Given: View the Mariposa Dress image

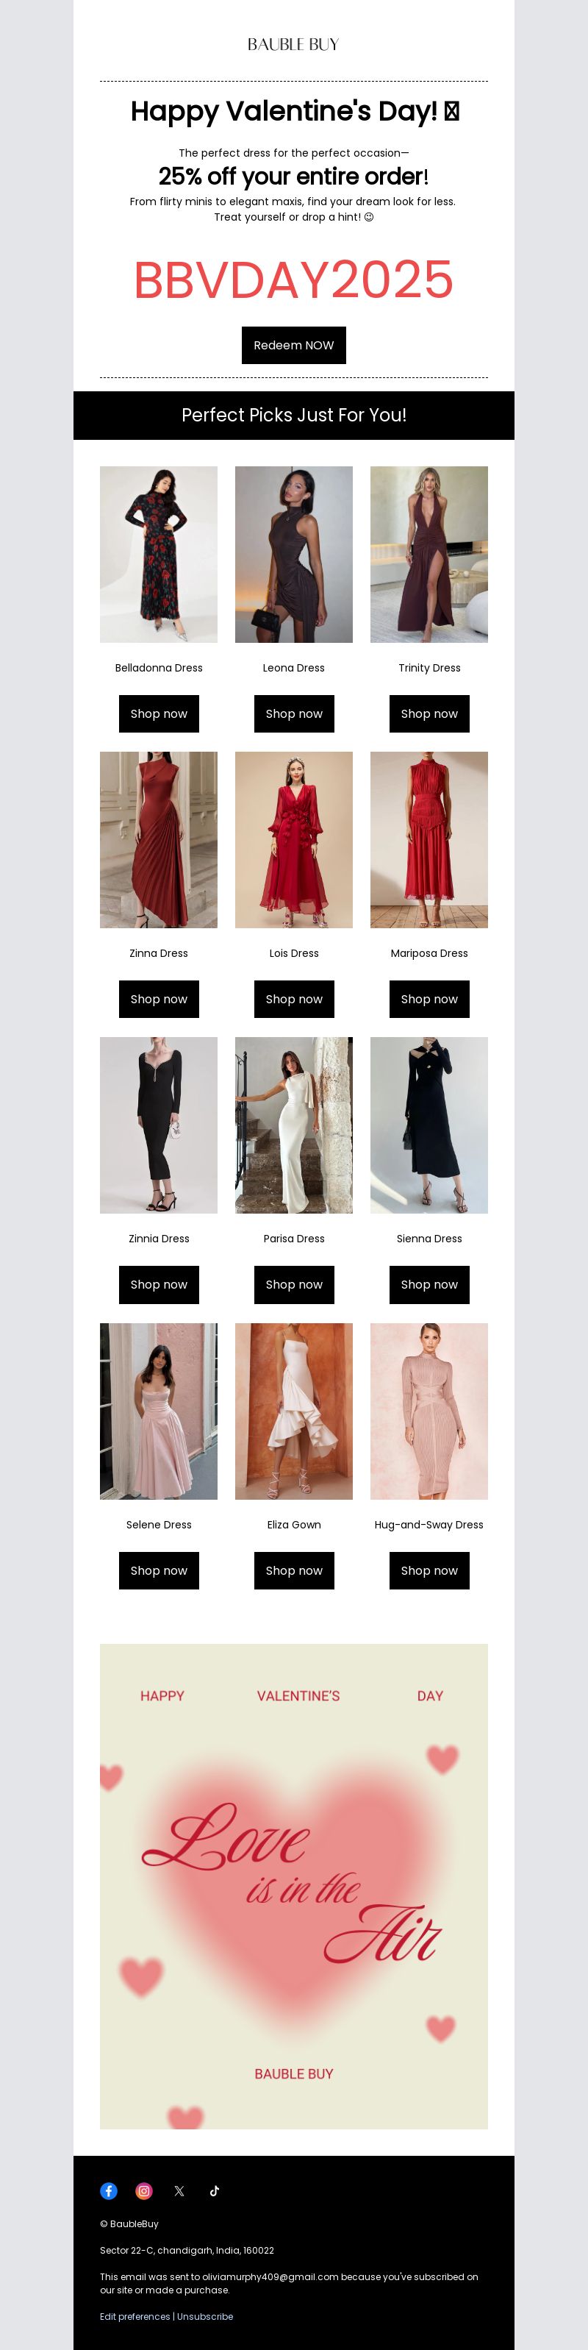Looking at the screenshot, I should (x=429, y=840).
